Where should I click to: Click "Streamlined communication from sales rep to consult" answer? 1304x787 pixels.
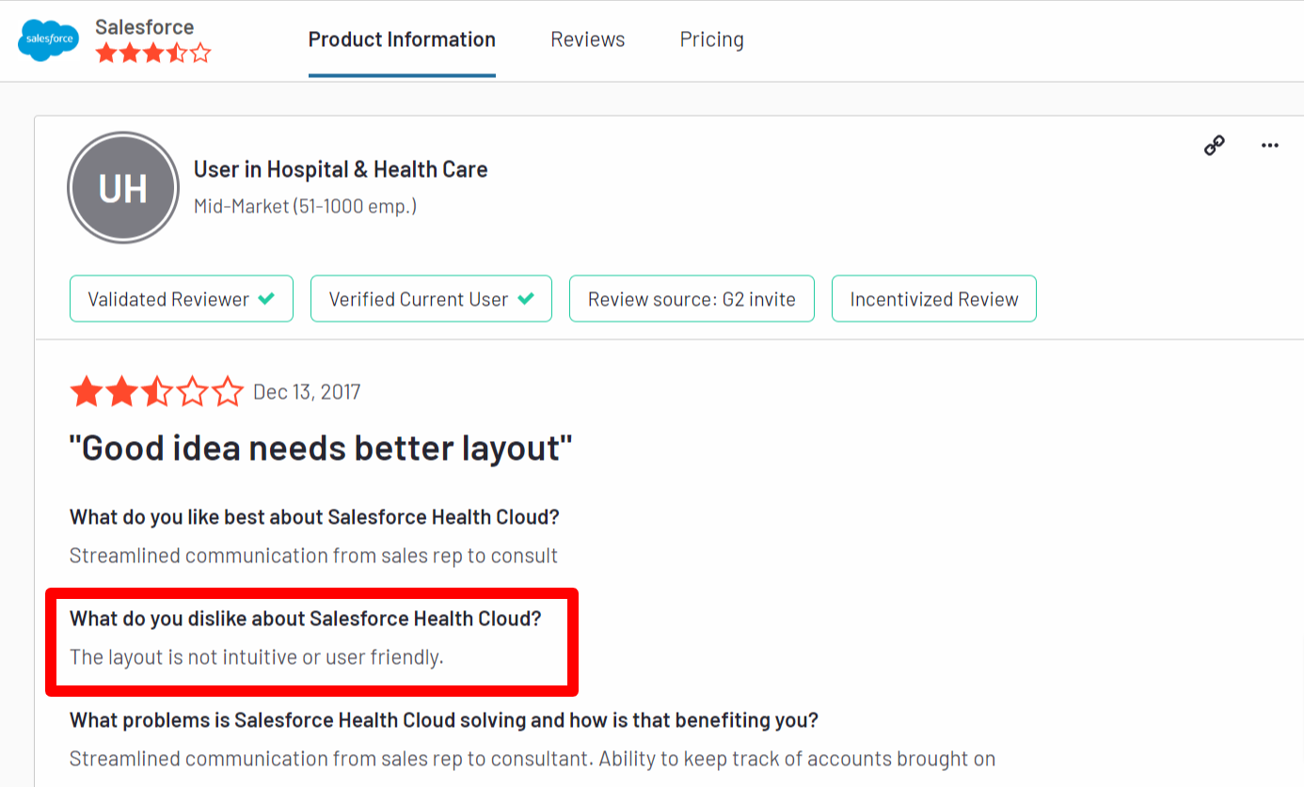point(313,556)
